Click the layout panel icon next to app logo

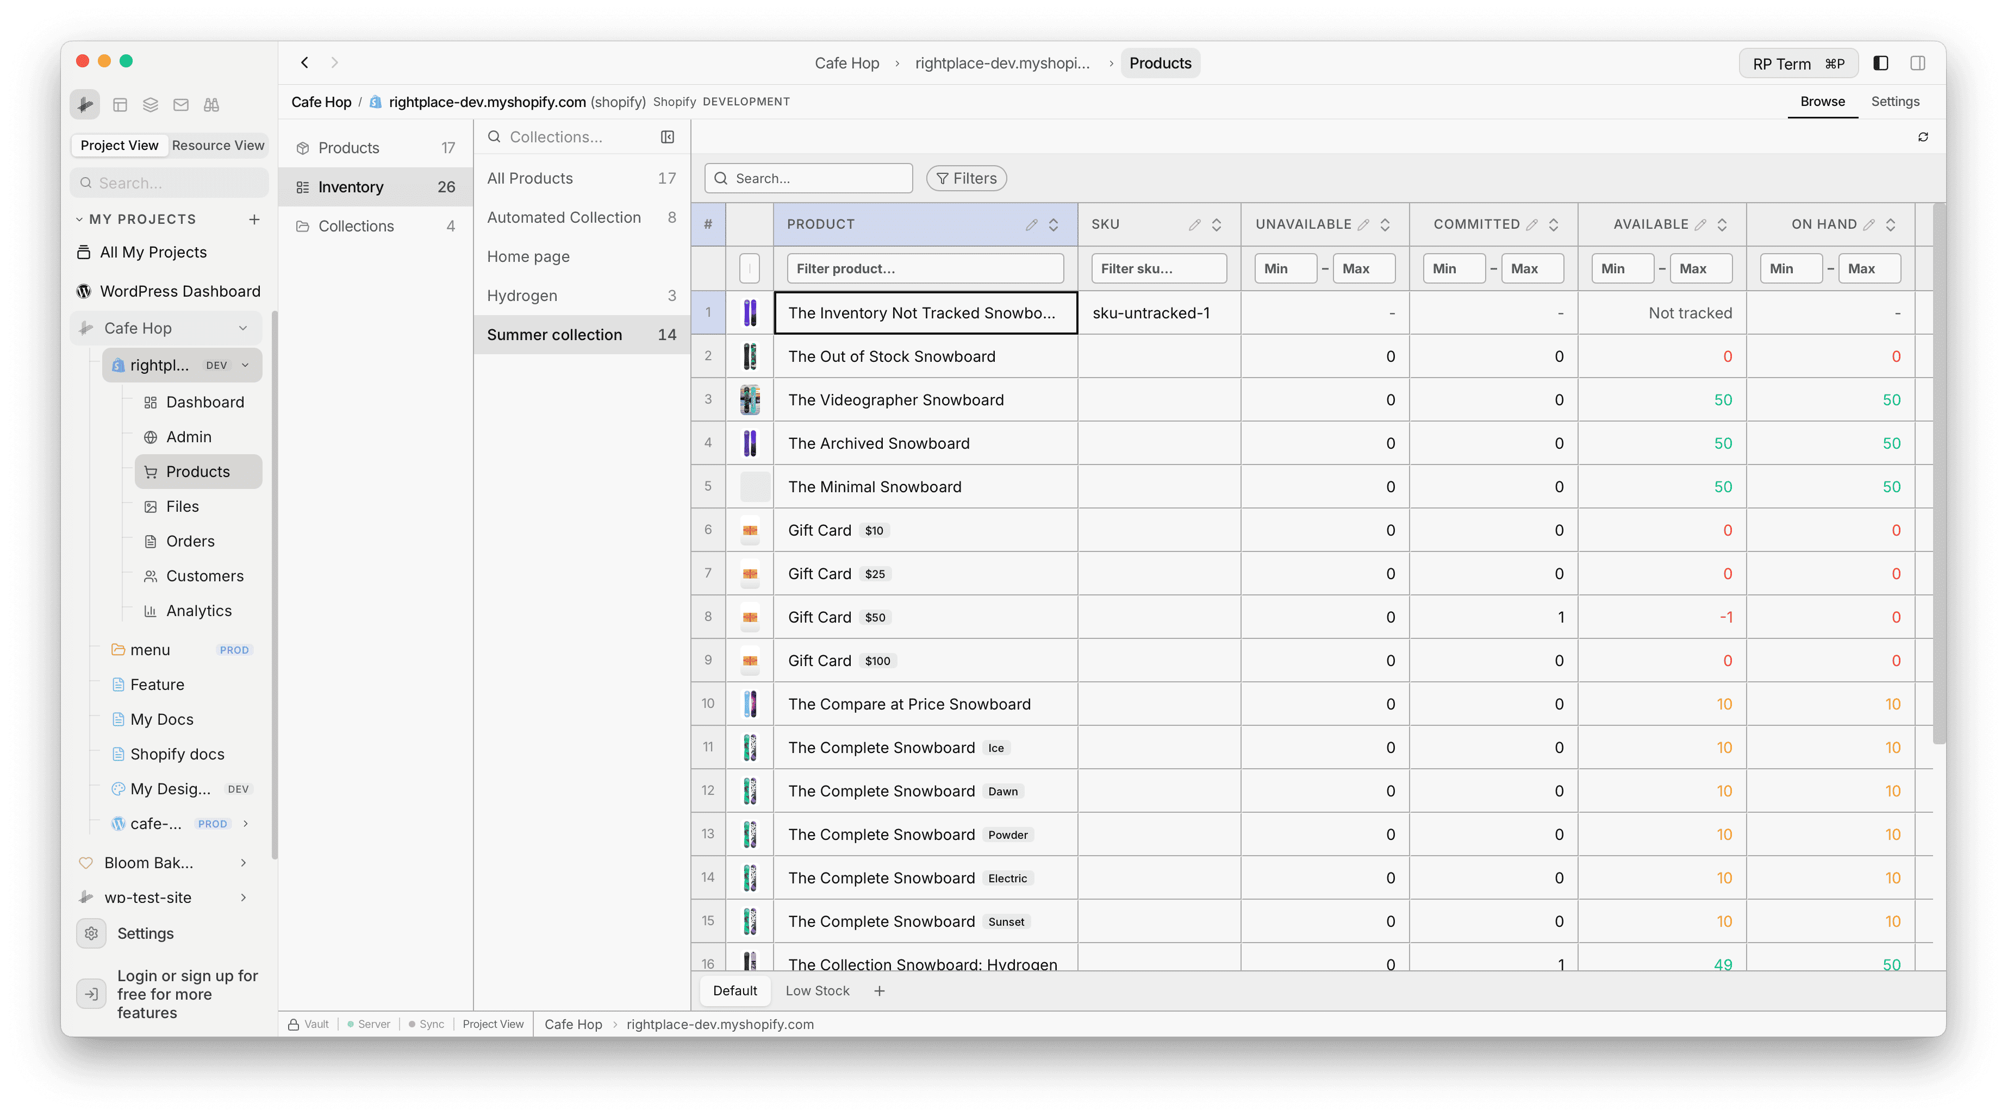pyautogui.click(x=120, y=104)
